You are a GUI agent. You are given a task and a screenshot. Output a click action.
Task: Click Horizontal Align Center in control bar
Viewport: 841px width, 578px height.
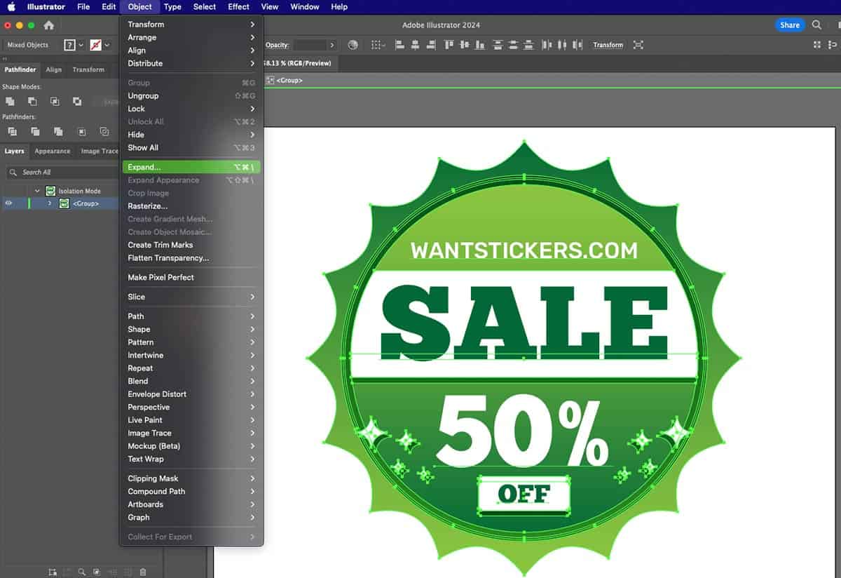tap(415, 45)
